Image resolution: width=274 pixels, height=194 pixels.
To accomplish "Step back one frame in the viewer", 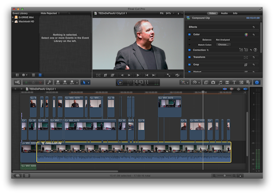I will pos(122,75).
